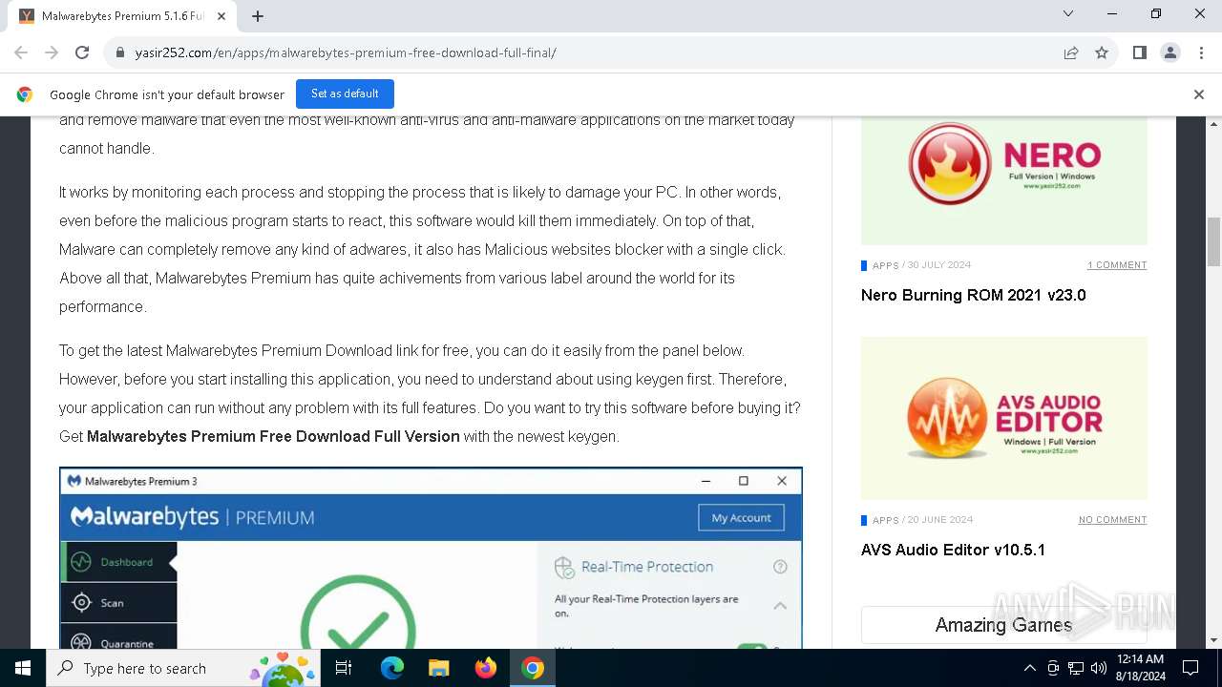
Task: Open Chrome's three-dot menu
Action: [x=1201, y=52]
